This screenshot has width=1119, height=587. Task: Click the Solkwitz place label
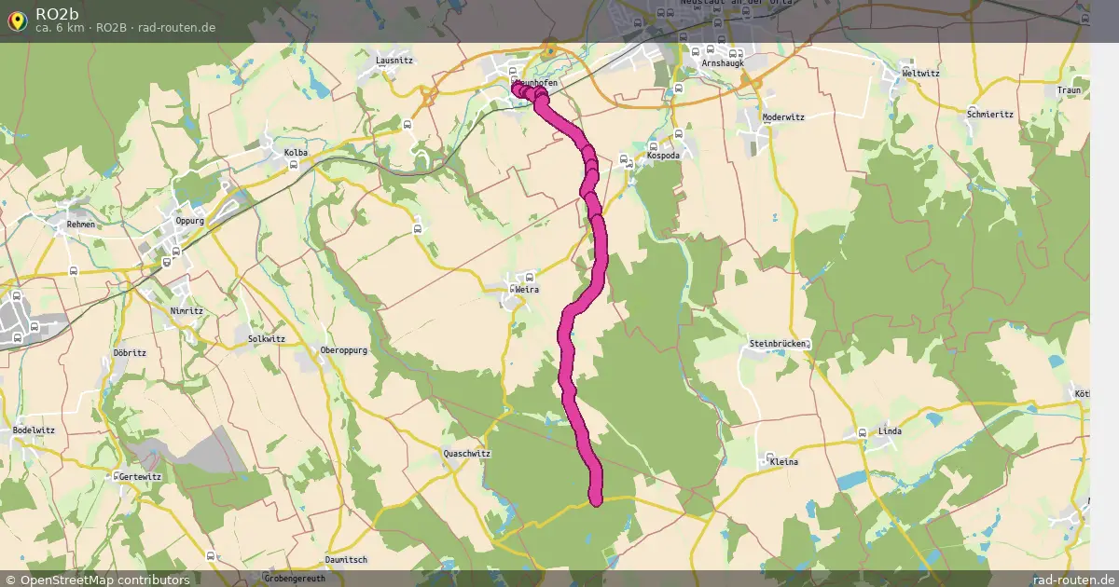(267, 339)
